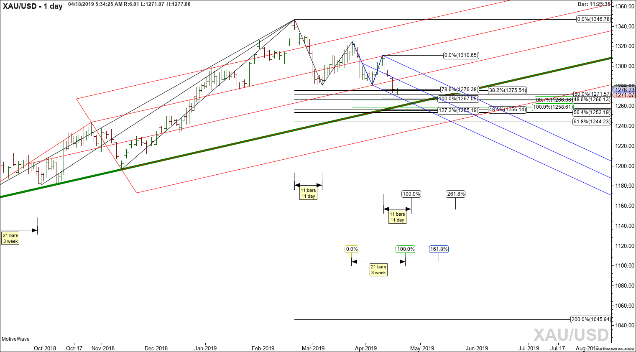This screenshot has height=352, width=636.
Task: Click the '61.8%(1244.23)' retracement label
Action: [x=592, y=122]
